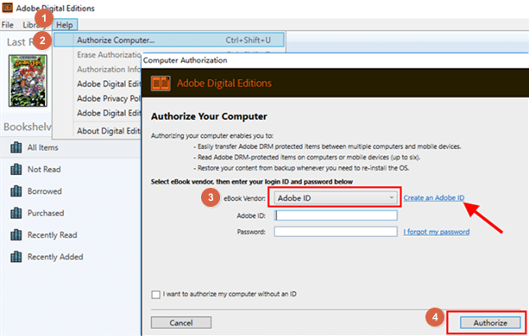This screenshot has width=529, height=336.
Task: Open the File menu
Action: coord(8,25)
